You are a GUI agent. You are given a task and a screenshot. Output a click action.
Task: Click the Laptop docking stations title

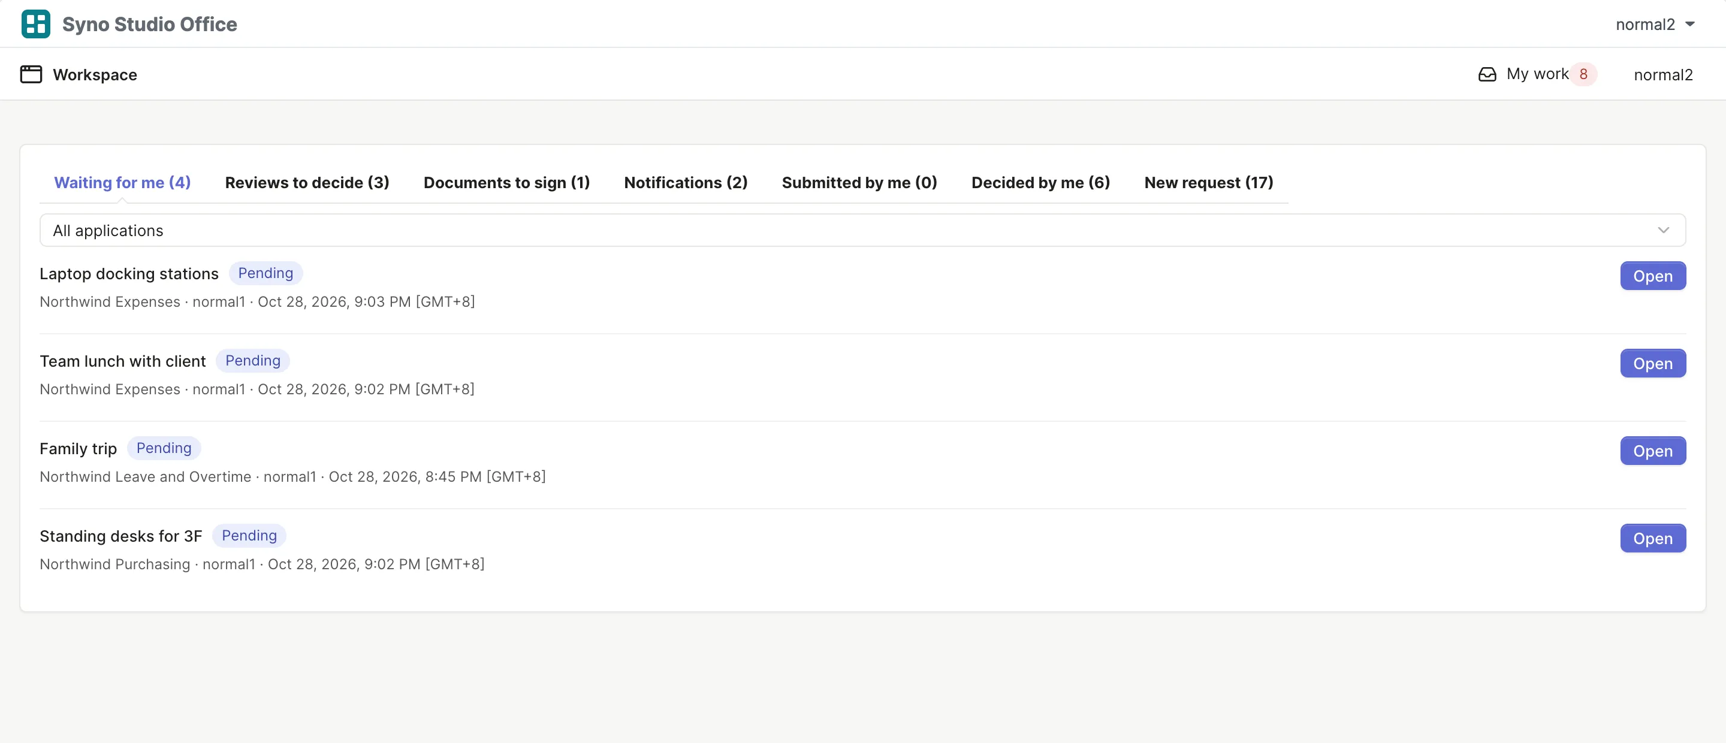click(129, 273)
